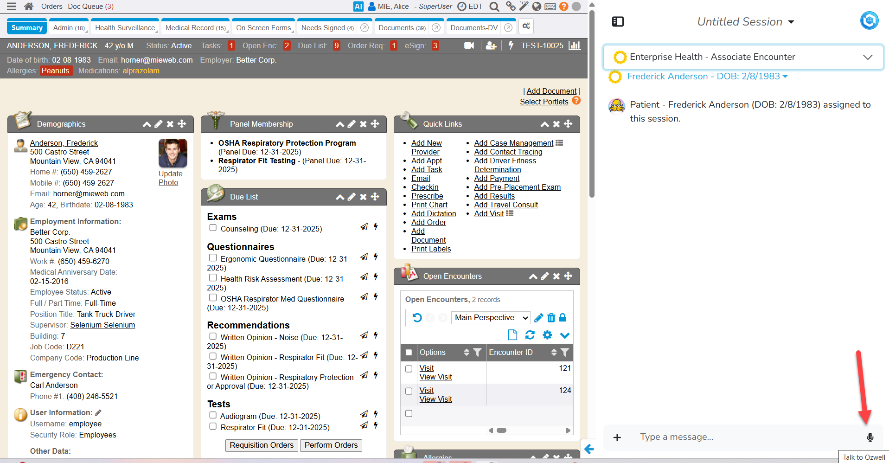The height and width of the screenshot is (463, 889).
Task: Click the microphone icon in message box
Action: tap(870, 437)
